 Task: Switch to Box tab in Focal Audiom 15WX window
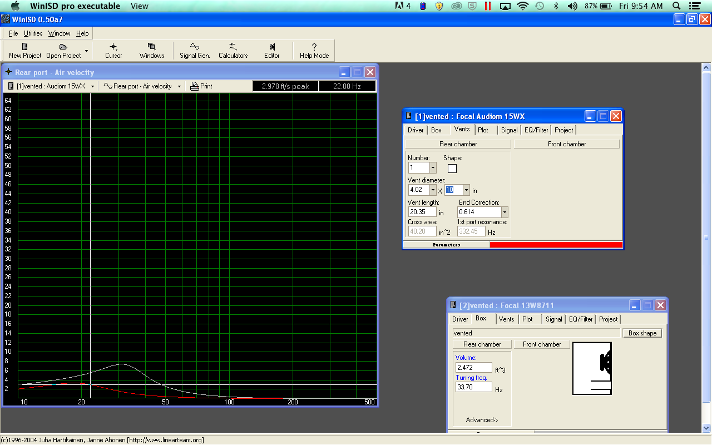tap(437, 130)
